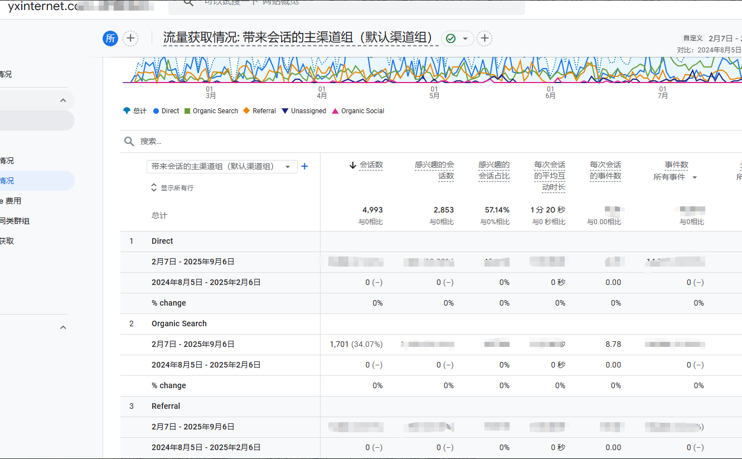Click the green check status icon
Image resolution: width=742 pixels, height=459 pixels.
[x=451, y=38]
